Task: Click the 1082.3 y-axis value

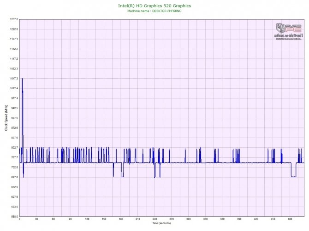Action: 14,69
